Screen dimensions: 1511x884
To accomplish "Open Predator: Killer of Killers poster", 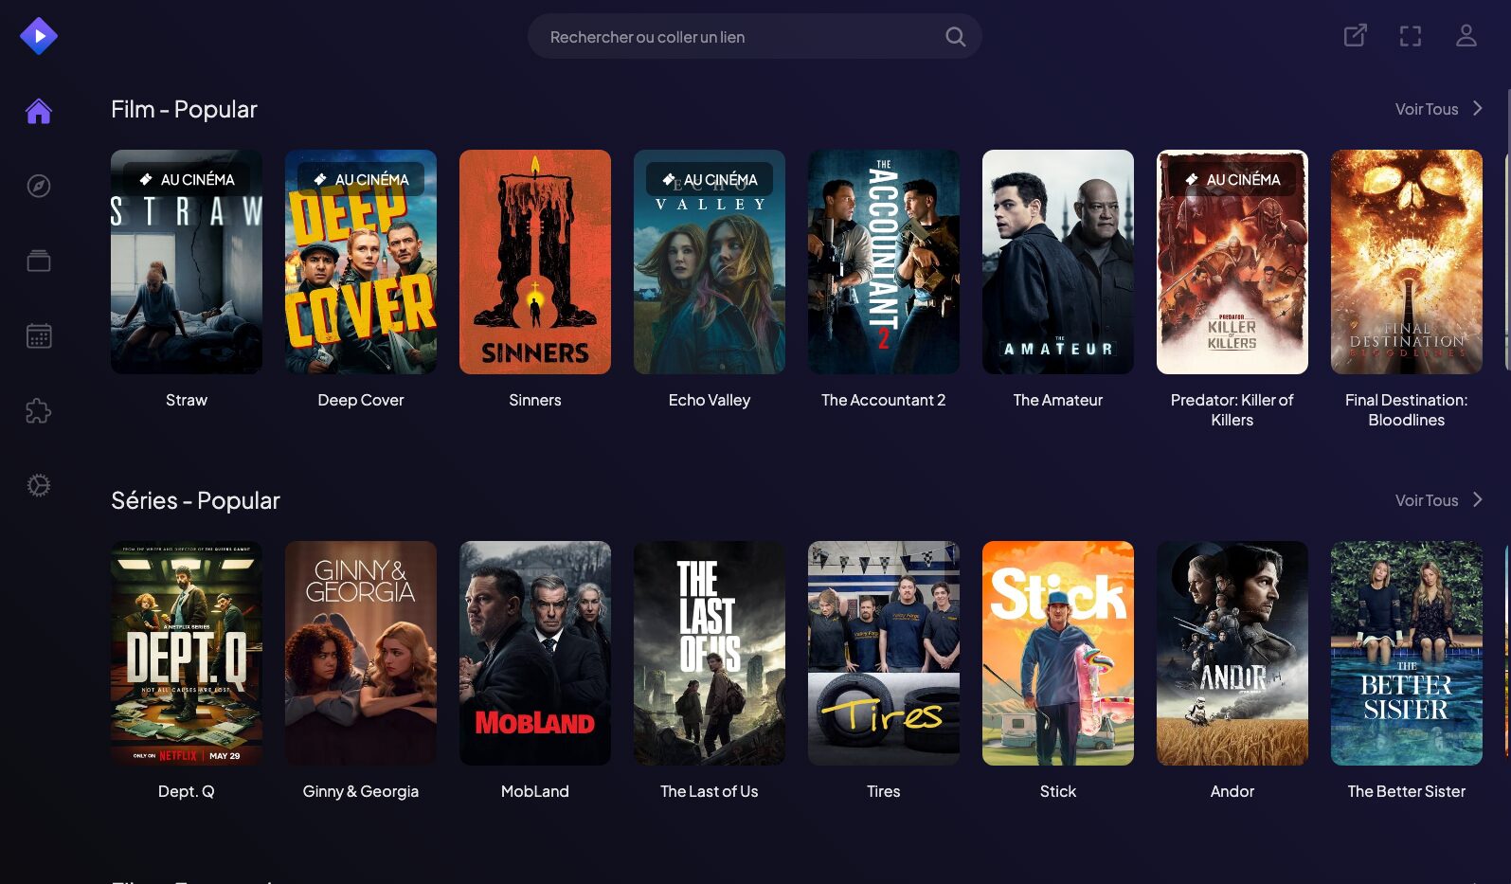I will click(x=1232, y=262).
